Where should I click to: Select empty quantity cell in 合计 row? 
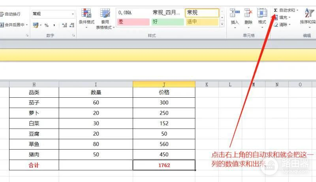(x=96, y=165)
